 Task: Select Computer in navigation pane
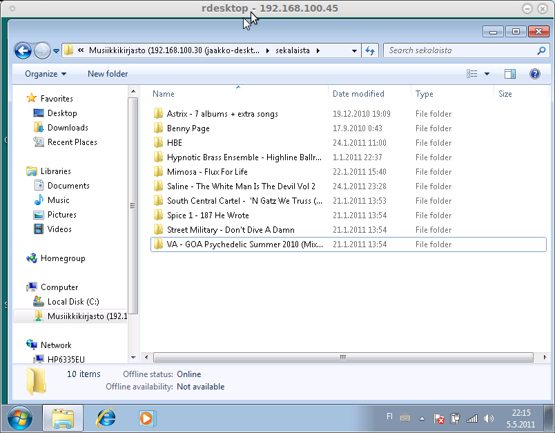(x=59, y=287)
